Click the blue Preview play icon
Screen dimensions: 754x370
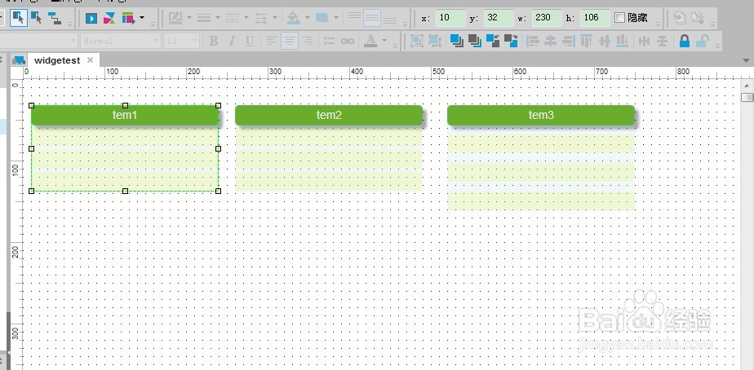(91, 18)
